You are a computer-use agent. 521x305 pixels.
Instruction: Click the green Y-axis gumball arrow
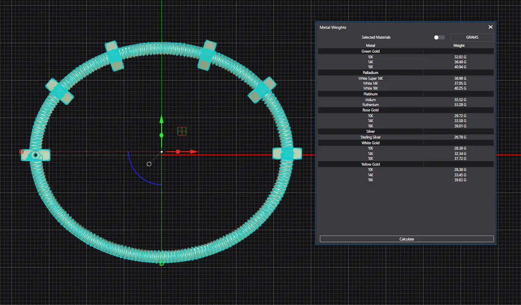pos(162,120)
